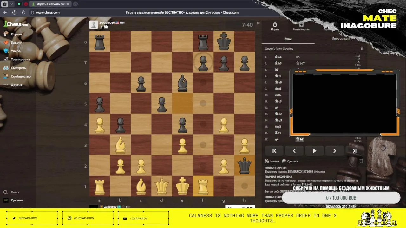
Task: Reload the page with refresh icon
Action: 23,12
